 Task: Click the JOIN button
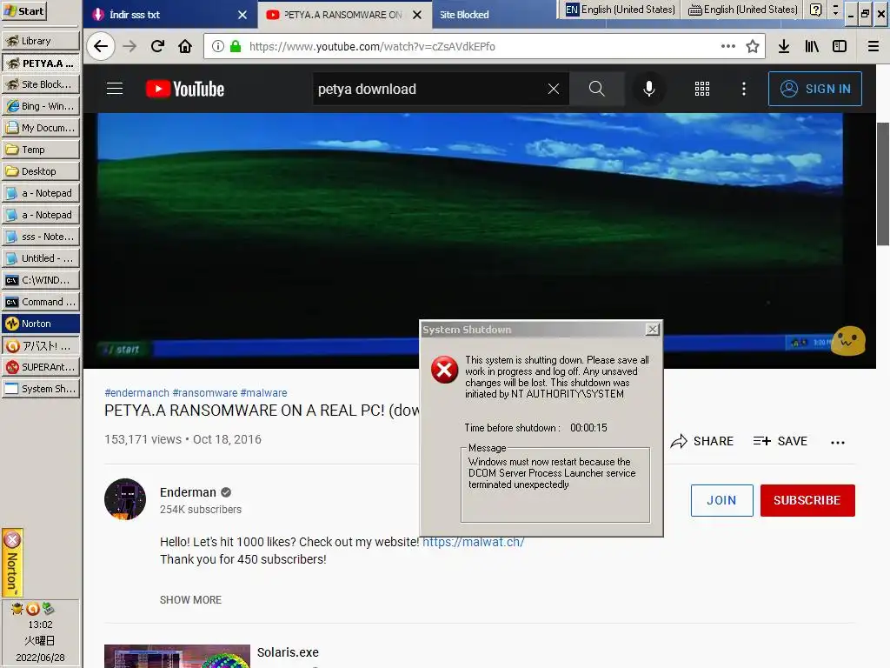point(722,500)
